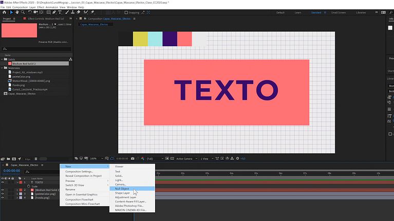
Task: Toggle visibility of Fondo.png layer
Action: 3,197
